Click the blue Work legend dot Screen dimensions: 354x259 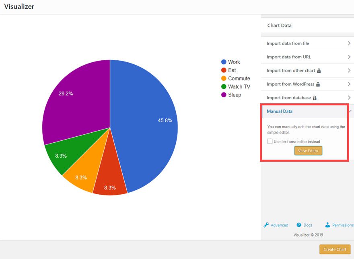coord(224,62)
